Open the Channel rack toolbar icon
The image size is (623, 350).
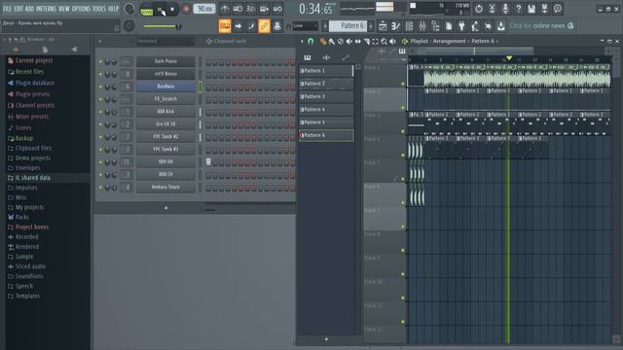click(x=409, y=26)
